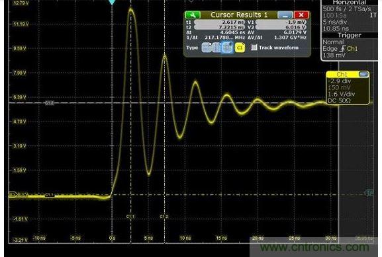Click the ΔV reading 6.0179 V
Viewport: 382px width, 257px height.
295,32
